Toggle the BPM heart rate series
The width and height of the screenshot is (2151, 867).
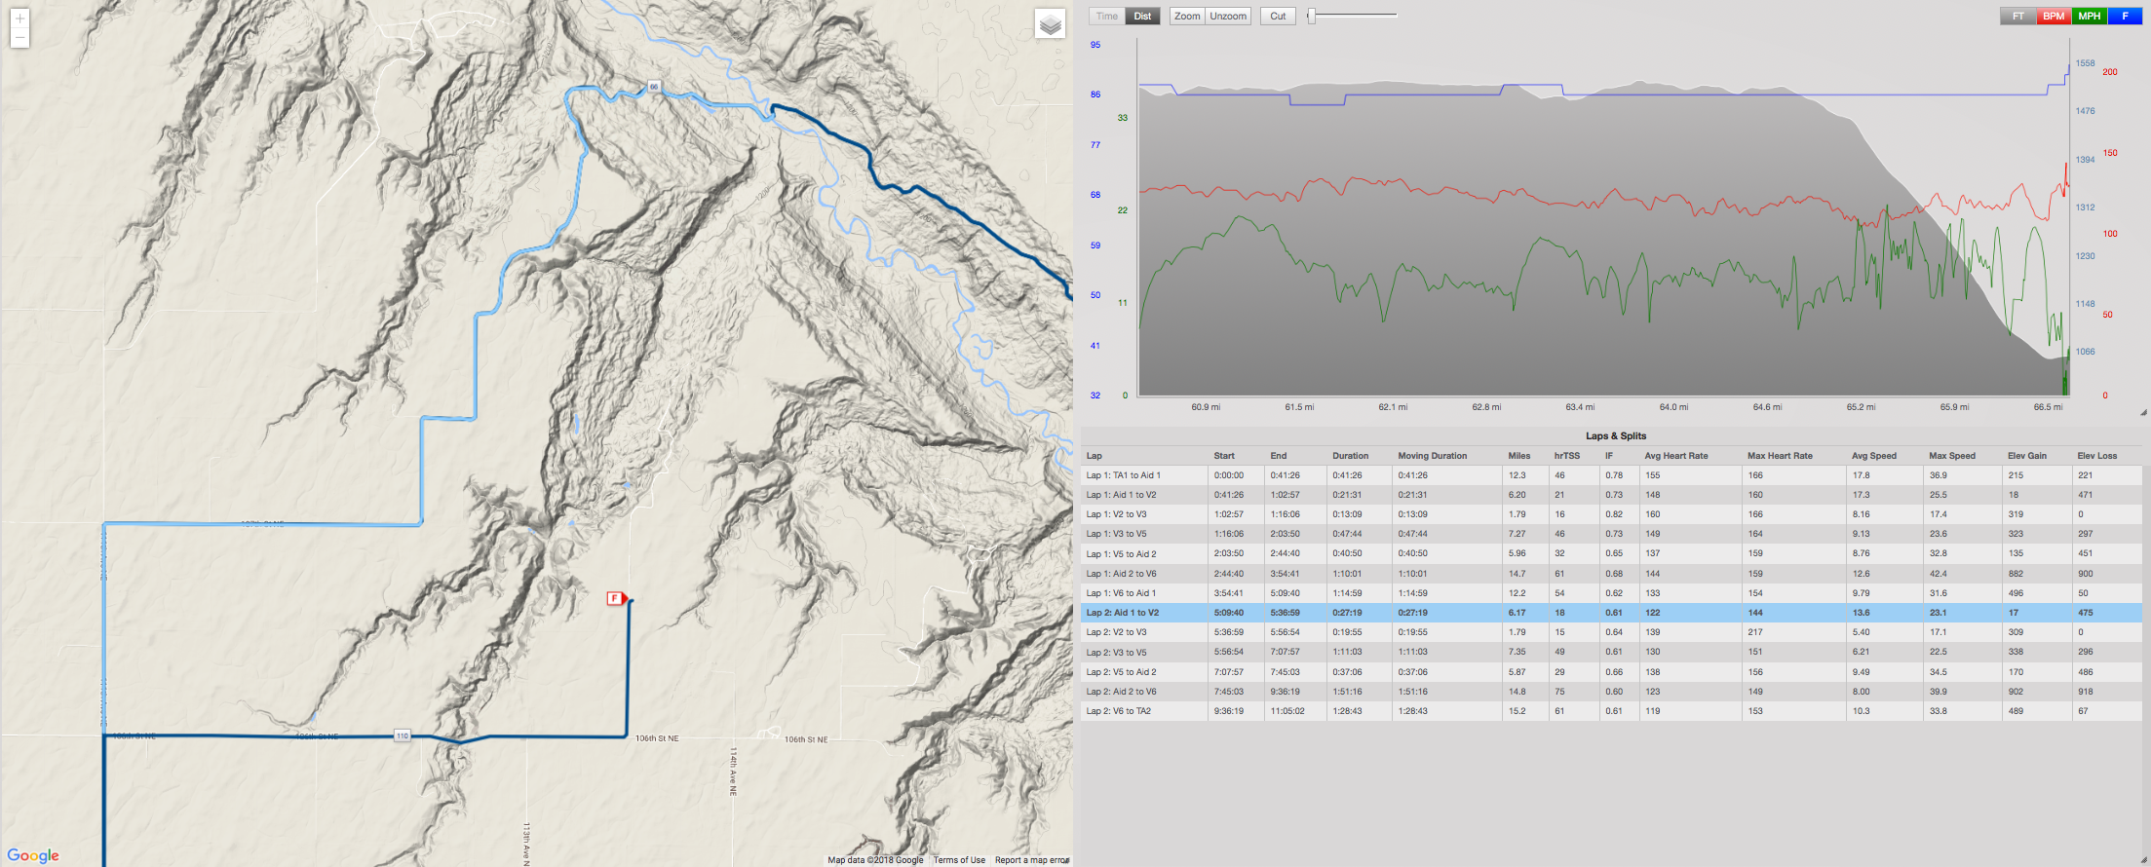(x=2054, y=17)
